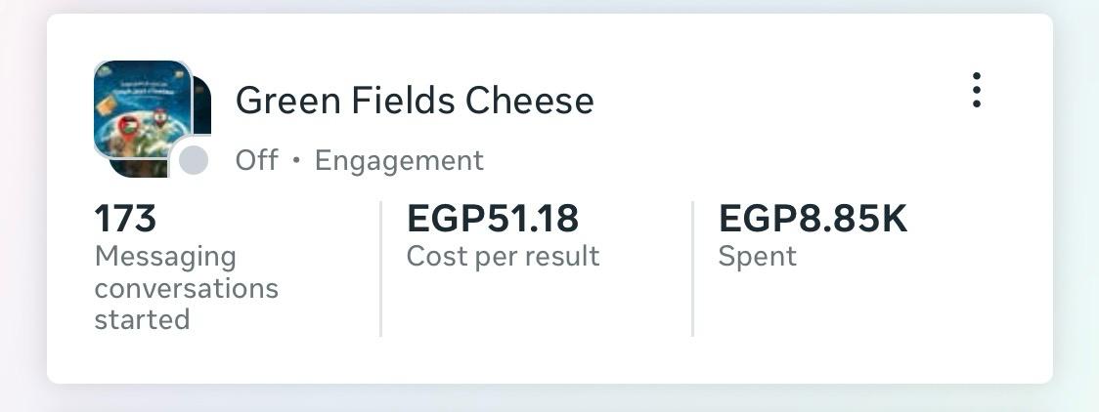
Task: Click the word Messaging in the results label
Action: pyautogui.click(x=165, y=257)
